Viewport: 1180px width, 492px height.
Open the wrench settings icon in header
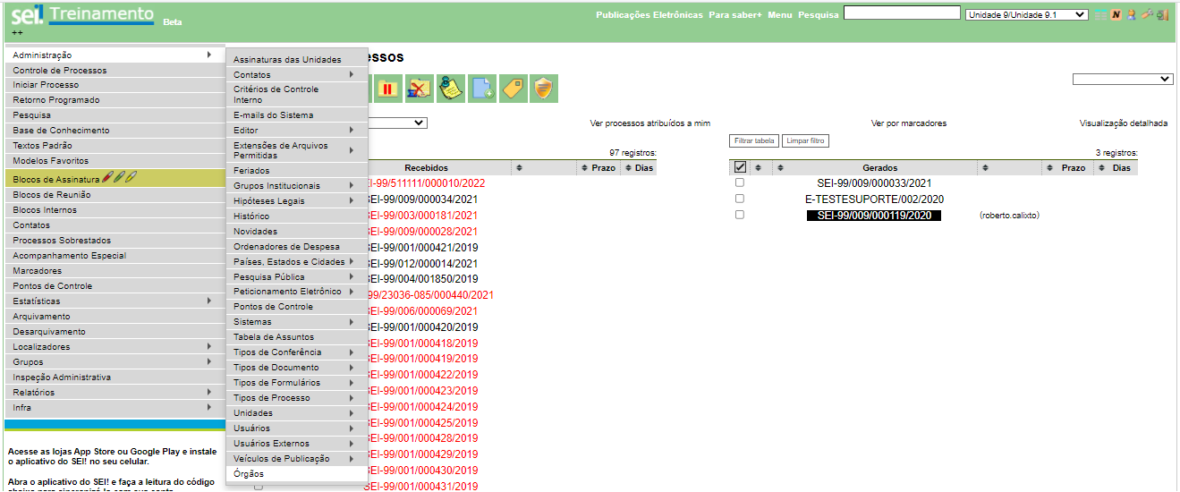tap(1146, 15)
